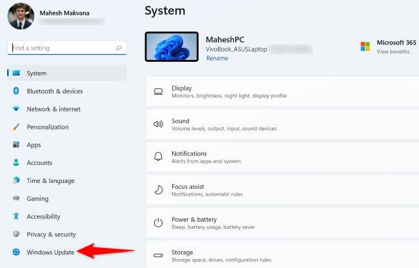The width and height of the screenshot is (419, 268).
Task: Click the Privacy & security shield icon
Action: coord(16,235)
